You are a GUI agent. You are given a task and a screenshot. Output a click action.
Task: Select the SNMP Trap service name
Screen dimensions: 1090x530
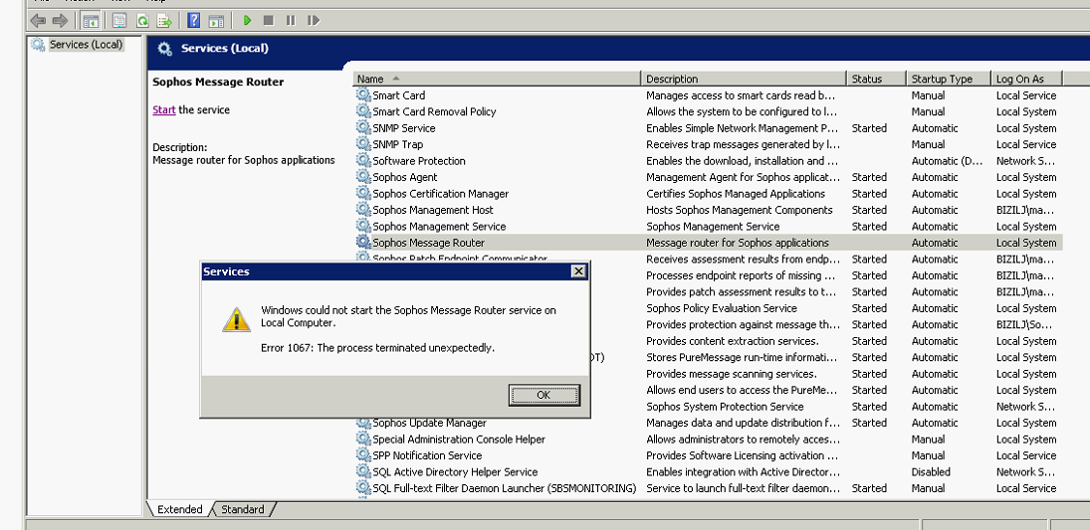pos(397,144)
